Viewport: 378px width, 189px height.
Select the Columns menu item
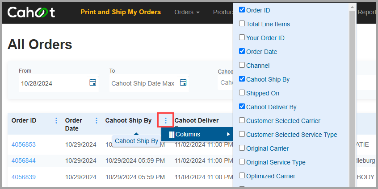click(x=197, y=134)
